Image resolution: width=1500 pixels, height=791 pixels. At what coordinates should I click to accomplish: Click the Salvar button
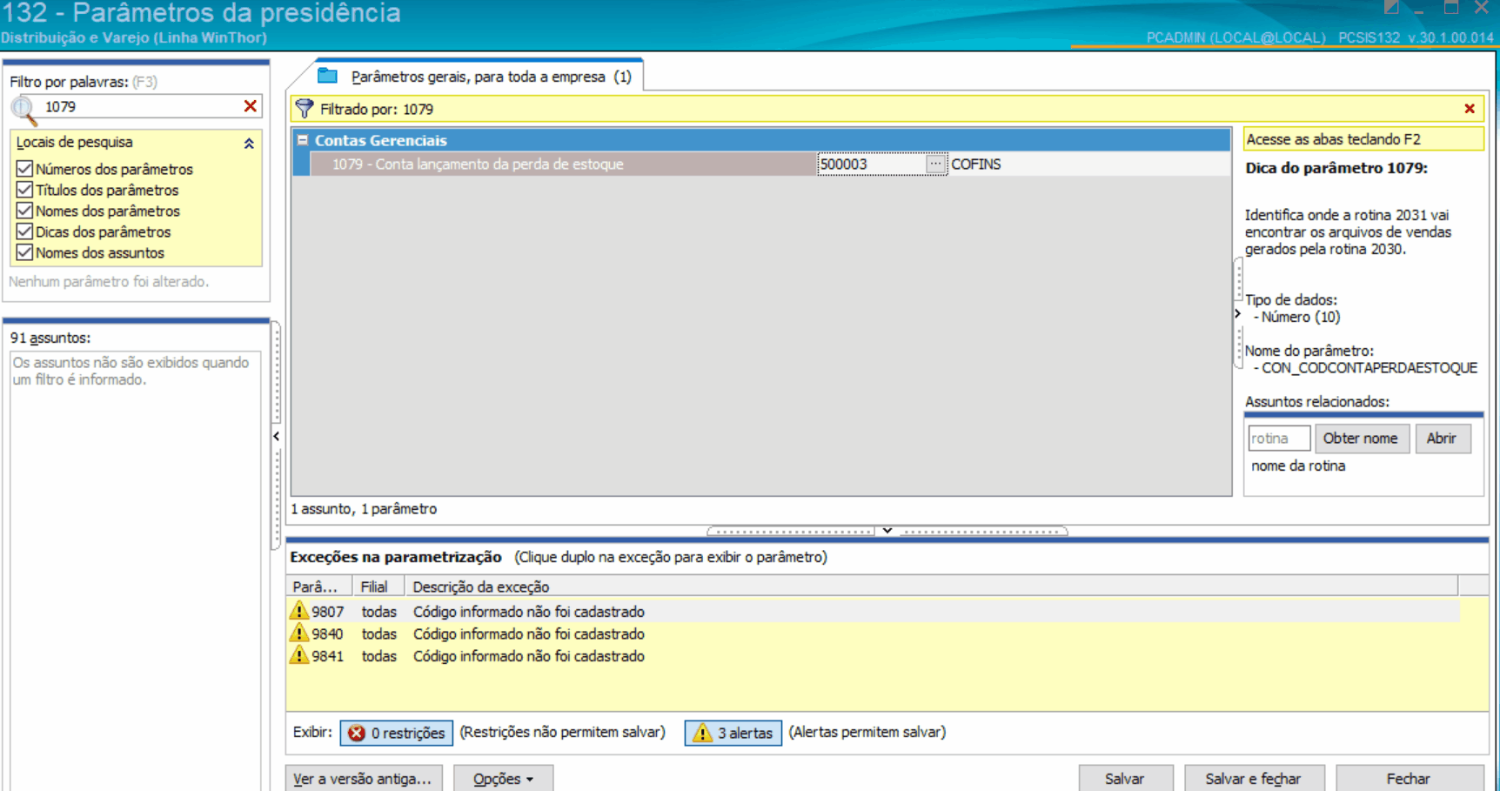pyautogui.click(x=1126, y=779)
